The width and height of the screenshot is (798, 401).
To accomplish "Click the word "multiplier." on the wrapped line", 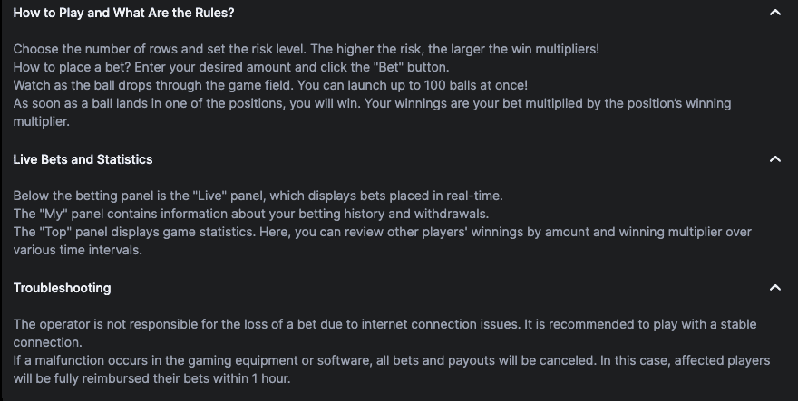I will [43, 121].
